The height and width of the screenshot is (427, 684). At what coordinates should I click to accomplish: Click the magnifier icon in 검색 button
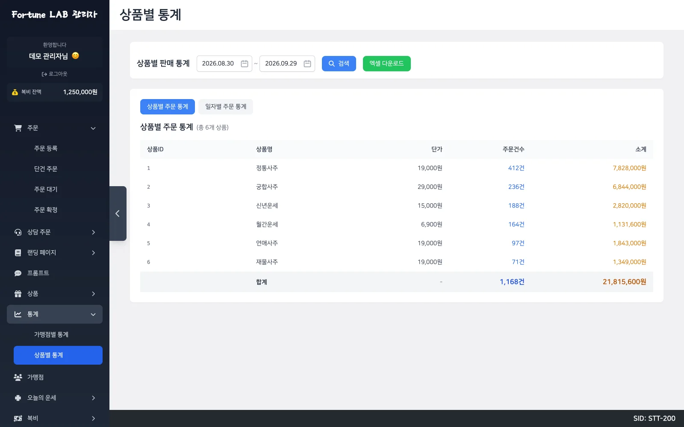[331, 64]
